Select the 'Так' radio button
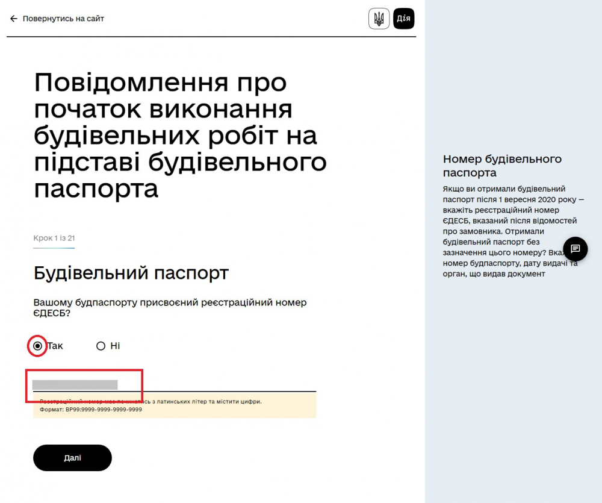 point(38,346)
